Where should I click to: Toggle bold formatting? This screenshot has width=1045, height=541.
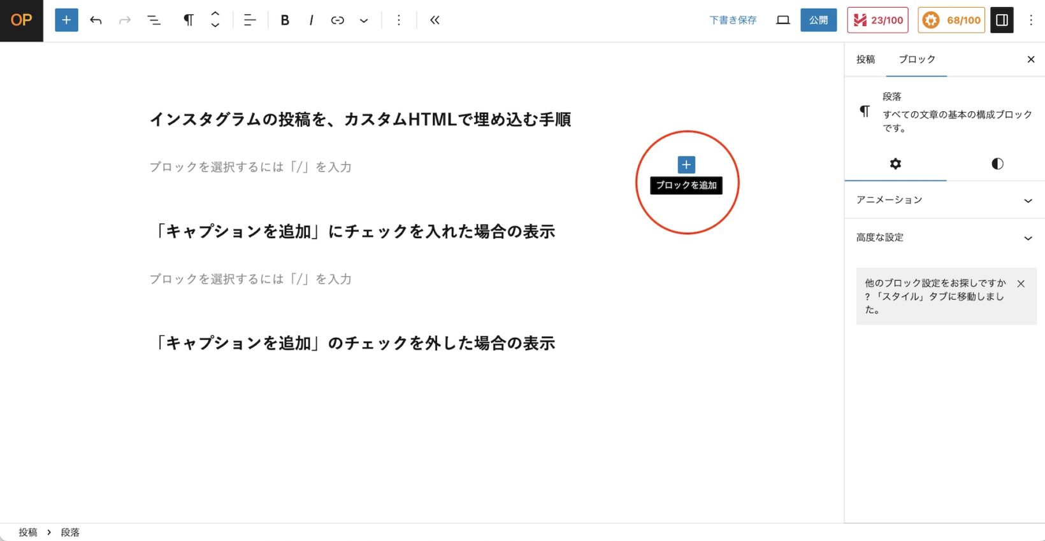coord(285,20)
